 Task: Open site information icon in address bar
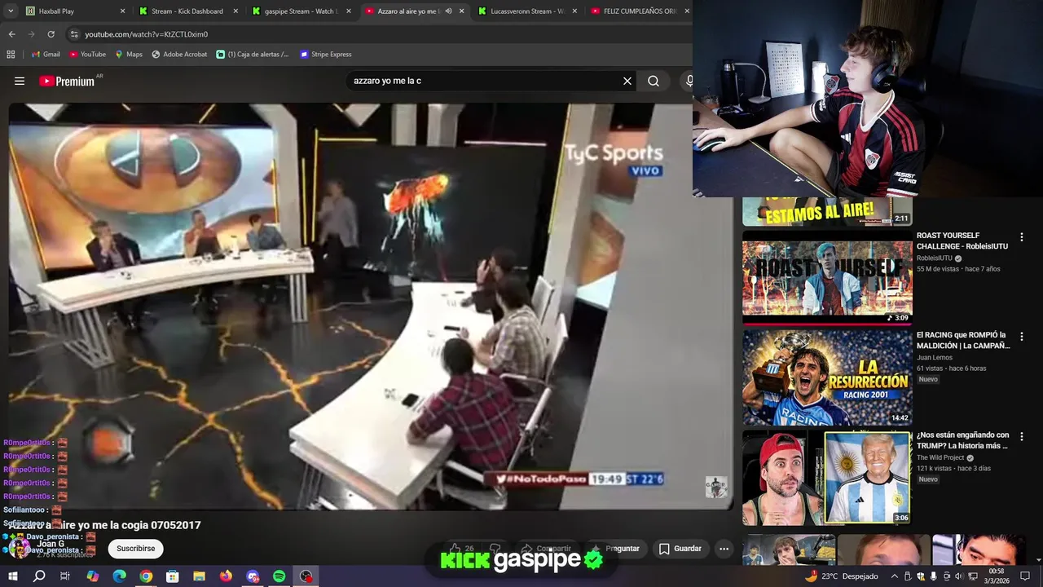click(x=74, y=34)
